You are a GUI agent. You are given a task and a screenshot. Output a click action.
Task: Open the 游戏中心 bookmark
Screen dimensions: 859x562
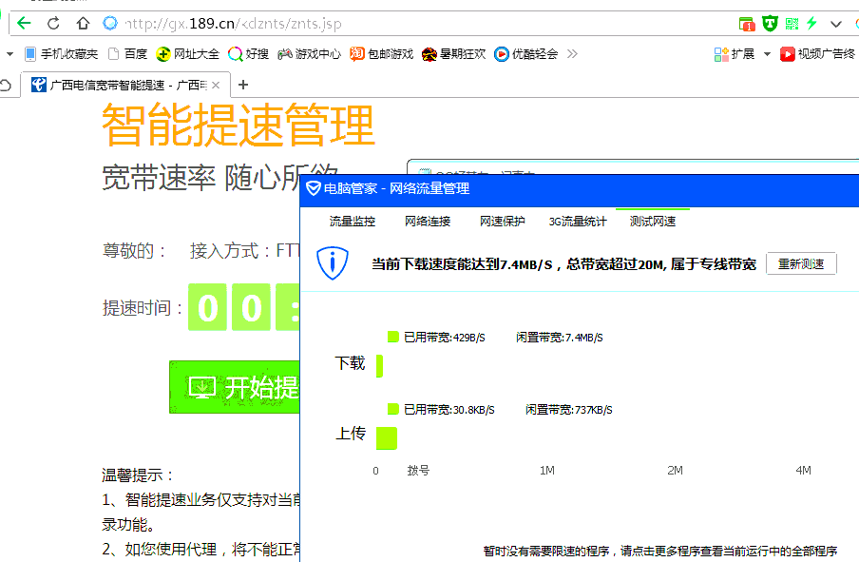coord(309,54)
